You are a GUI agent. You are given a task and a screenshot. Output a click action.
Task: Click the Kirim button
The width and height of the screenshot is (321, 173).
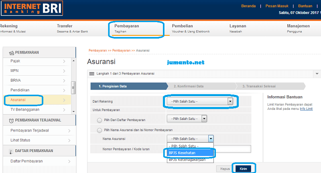pyautogui.click(x=243, y=169)
